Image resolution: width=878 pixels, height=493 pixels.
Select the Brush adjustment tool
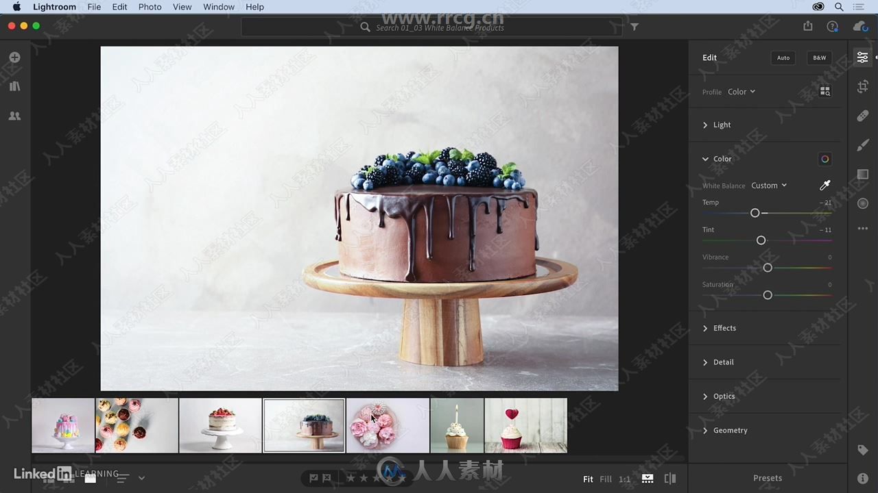click(x=863, y=145)
